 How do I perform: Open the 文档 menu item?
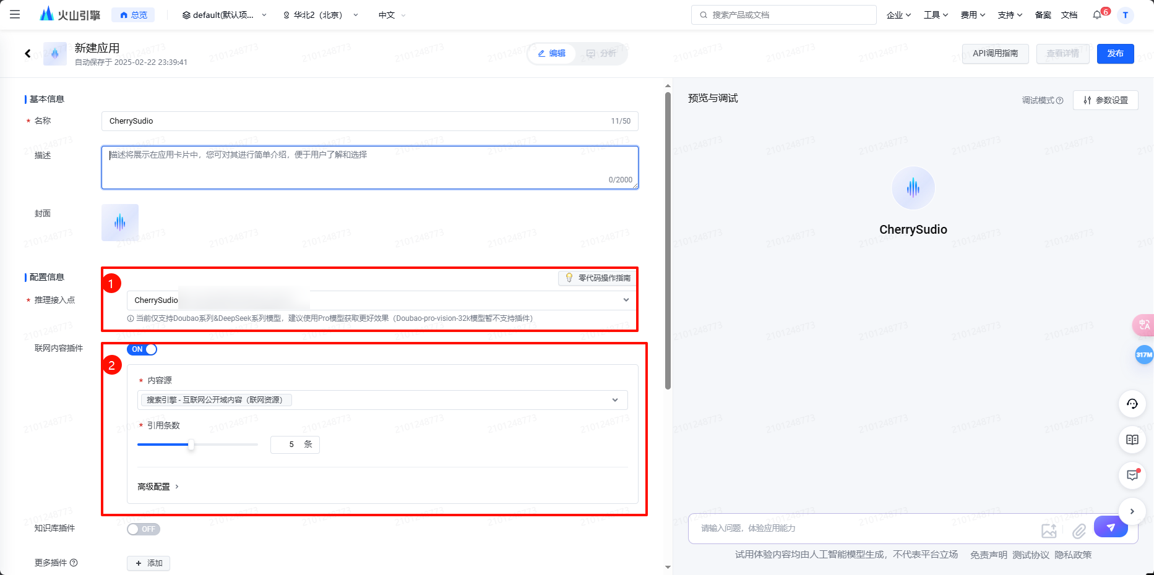tap(1069, 15)
